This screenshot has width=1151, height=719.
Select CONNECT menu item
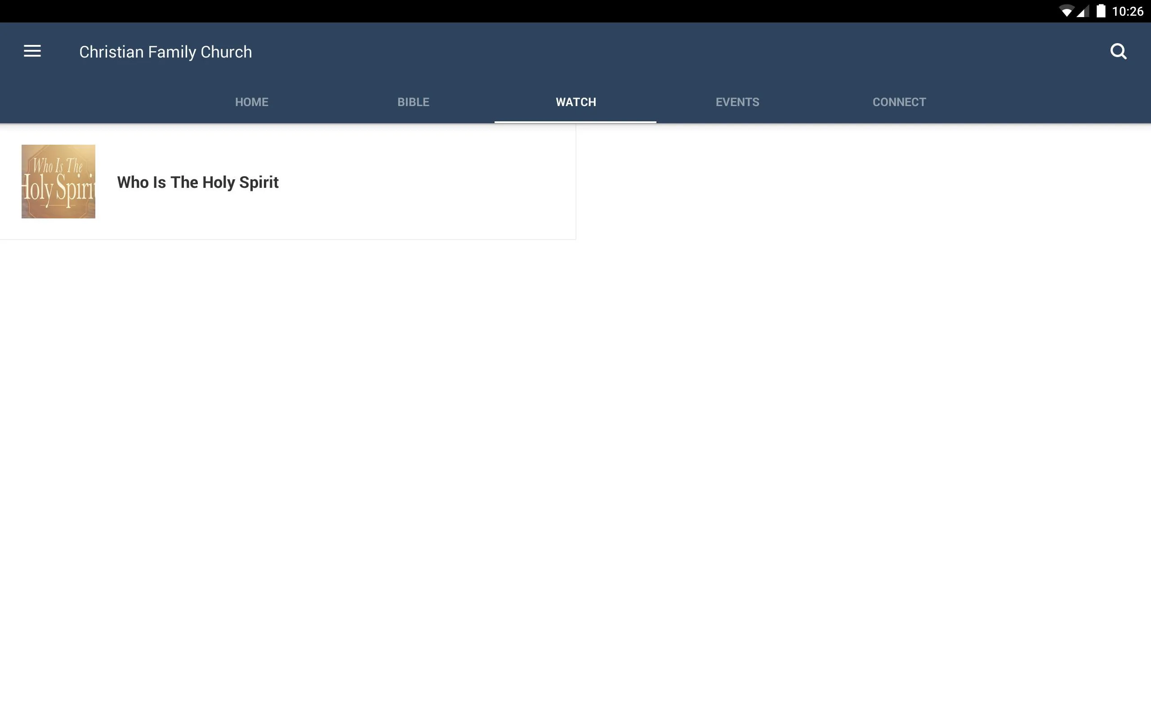tap(899, 102)
